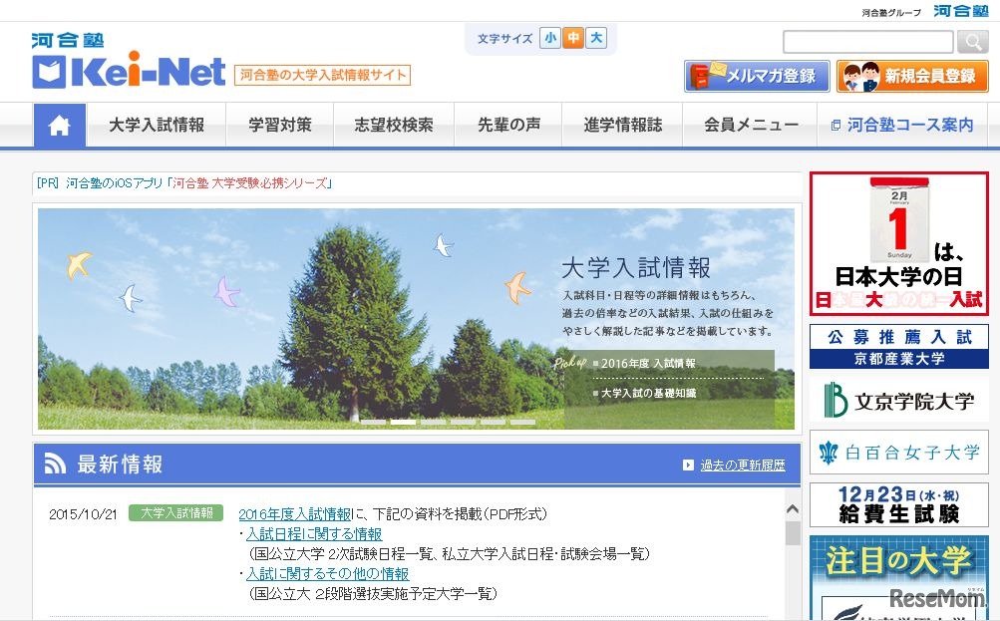Click the people icon on 新規会員登録

(859, 75)
